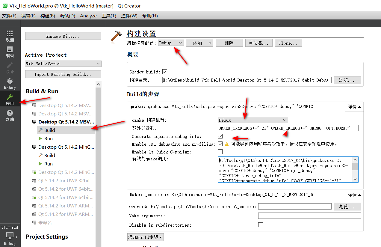Toggle the Shadow build checkbox
This screenshot has height=247, width=381.
click(165, 72)
